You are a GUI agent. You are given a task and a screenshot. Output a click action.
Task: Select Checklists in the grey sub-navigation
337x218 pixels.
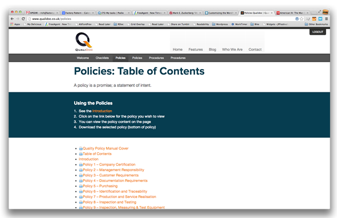[x=102, y=58]
